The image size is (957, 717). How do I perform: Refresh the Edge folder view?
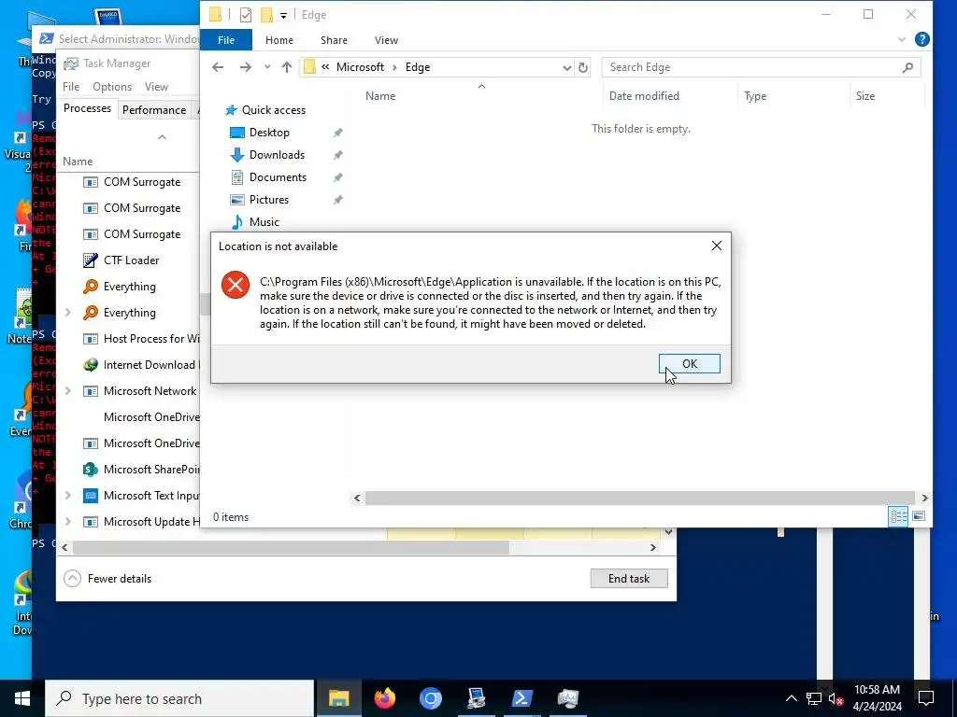583,67
